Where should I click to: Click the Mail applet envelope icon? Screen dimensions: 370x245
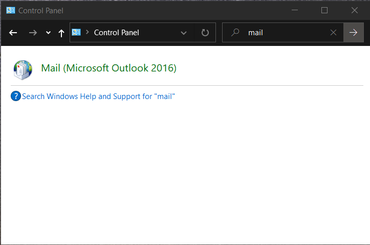(x=23, y=69)
